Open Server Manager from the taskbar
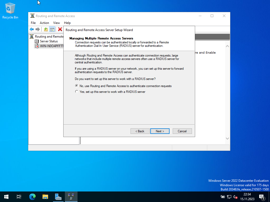Image resolution: width=270 pixels, height=202 pixels. pyautogui.click(x=58, y=196)
